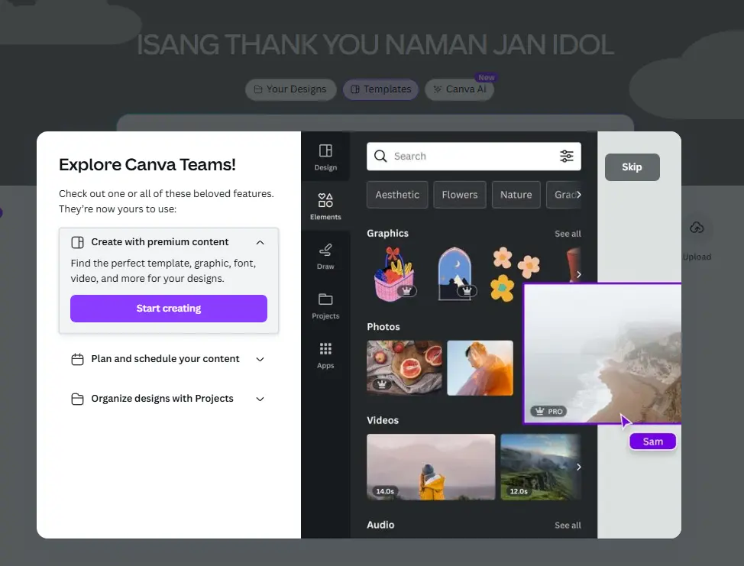Image resolution: width=744 pixels, height=566 pixels.
Task: Click the Graphics section heading
Action: click(387, 234)
